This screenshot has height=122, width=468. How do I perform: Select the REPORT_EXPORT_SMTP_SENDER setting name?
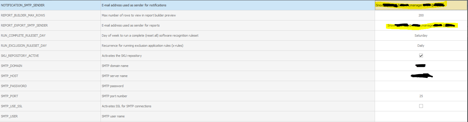[x=24, y=25]
